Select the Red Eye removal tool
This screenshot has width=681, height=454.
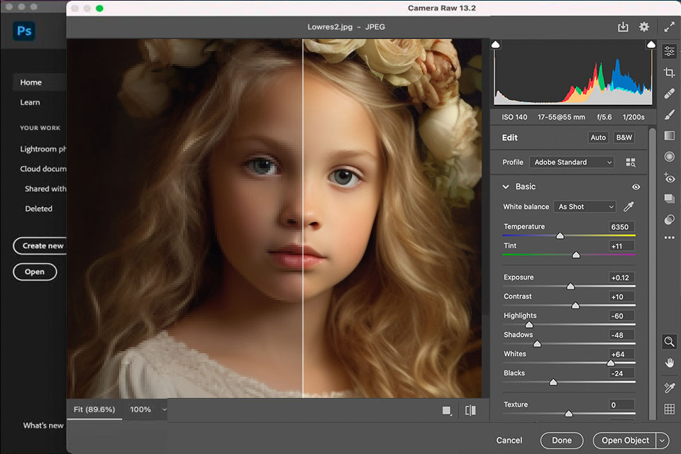click(x=669, y=177)
